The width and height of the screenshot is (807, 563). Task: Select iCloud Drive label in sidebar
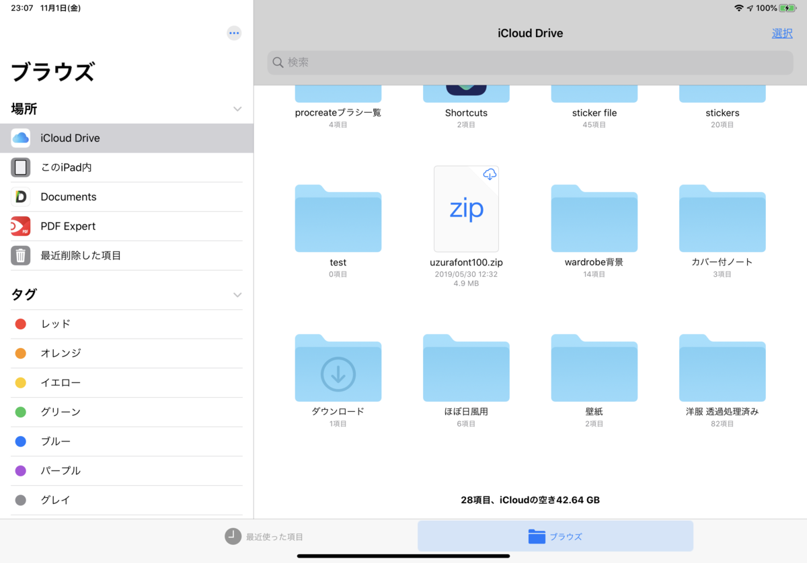pos(70,138)
